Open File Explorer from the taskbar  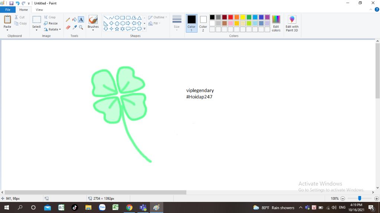click(88, 207)
